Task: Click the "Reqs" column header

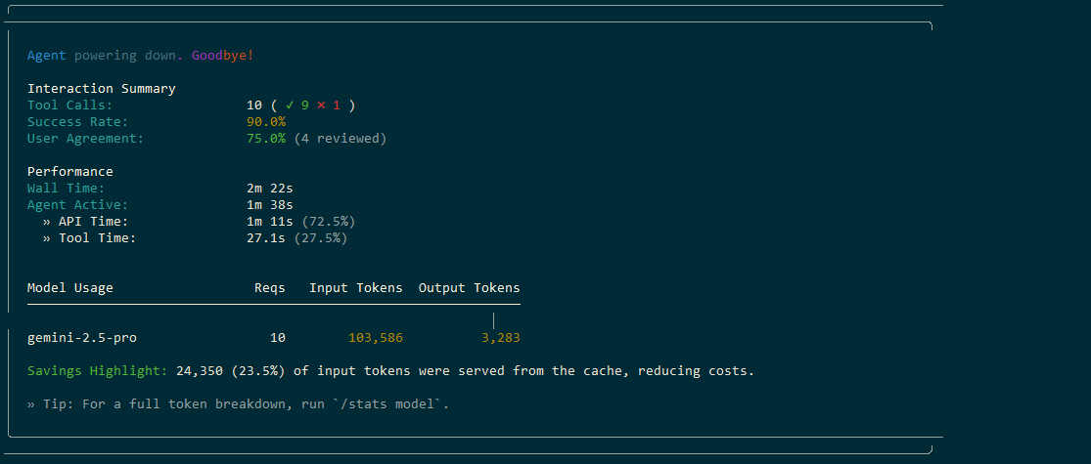Action: point(269,288)
